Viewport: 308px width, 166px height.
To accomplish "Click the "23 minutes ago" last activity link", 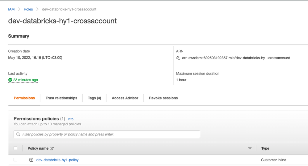I will [26, 80].
